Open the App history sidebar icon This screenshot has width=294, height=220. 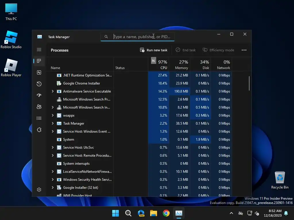(x=39, y=84)
